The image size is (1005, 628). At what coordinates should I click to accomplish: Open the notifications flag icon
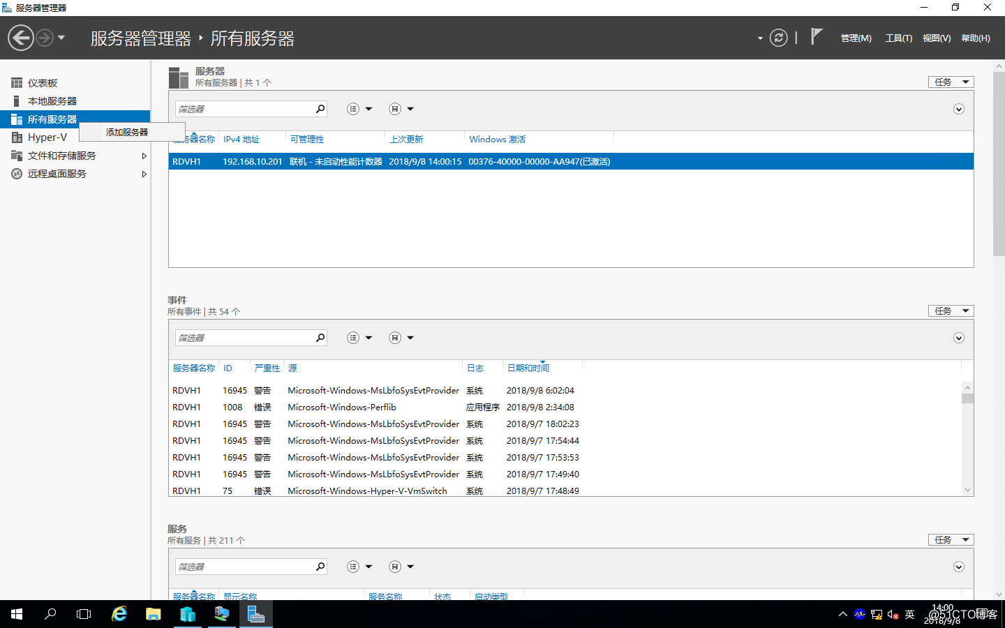click(x=817, y=36)
